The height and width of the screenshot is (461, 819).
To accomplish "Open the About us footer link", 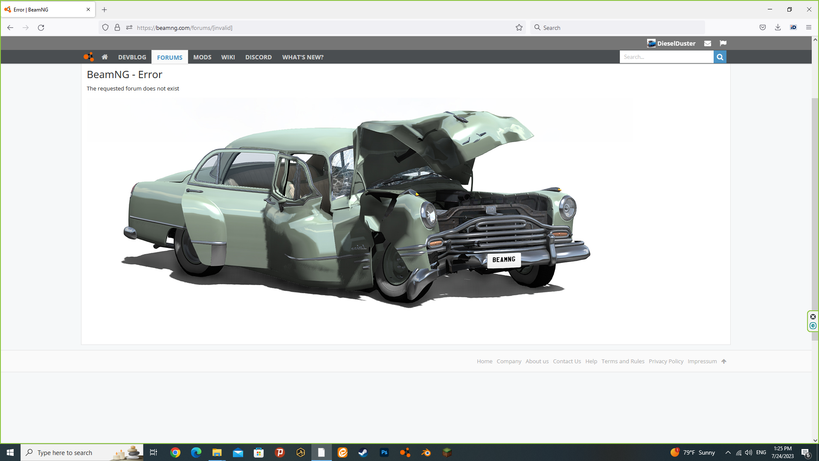I will pyautogui.click(x=537, y=362).
